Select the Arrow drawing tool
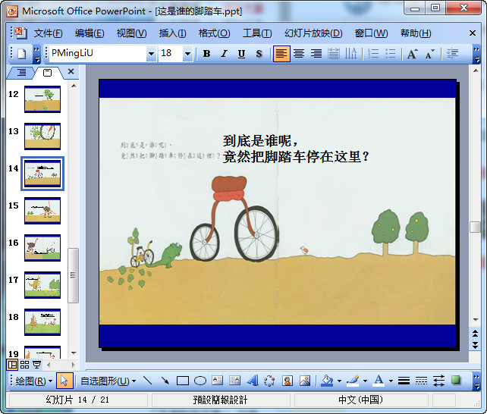The image size is (487, 414). (x=165, y=381)
